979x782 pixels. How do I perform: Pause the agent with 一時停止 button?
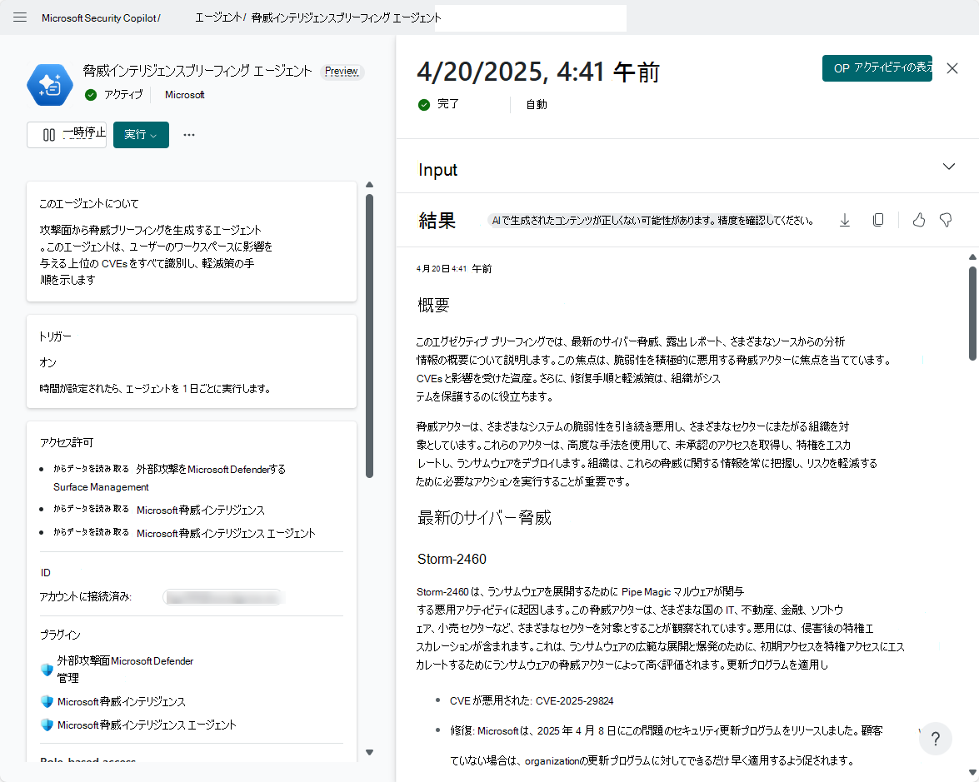coord(67,135)
